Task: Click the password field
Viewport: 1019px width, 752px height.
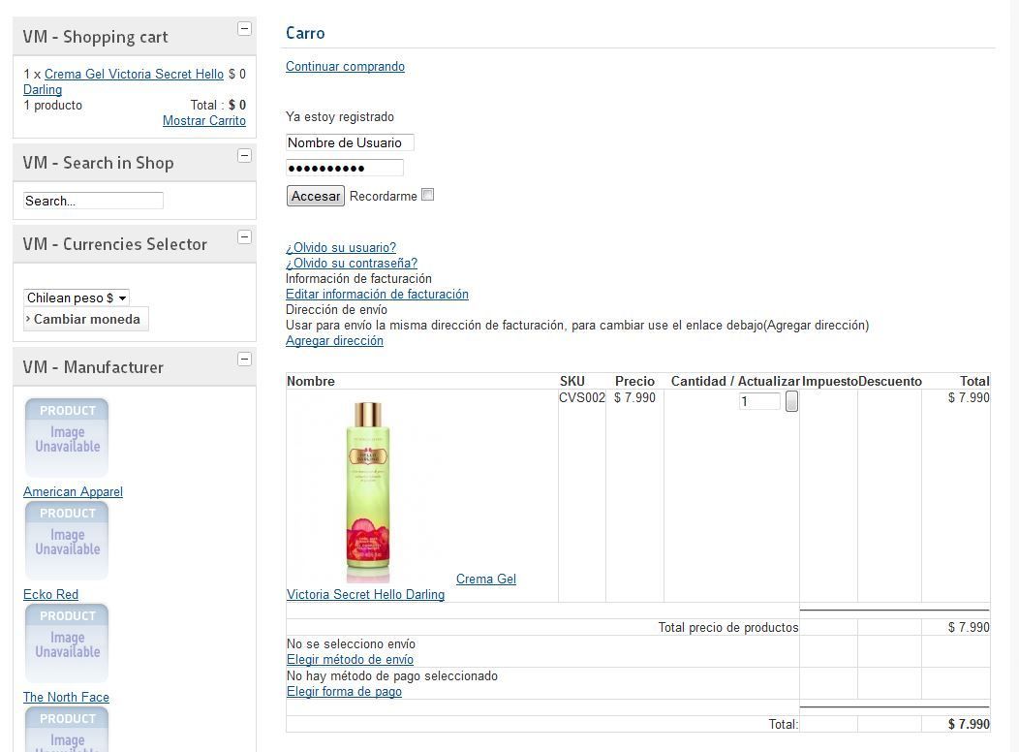Action: point(345,168)
